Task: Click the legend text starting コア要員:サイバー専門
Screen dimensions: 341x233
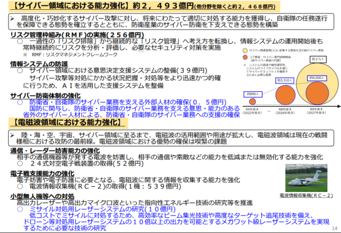Action: point(269,59)
